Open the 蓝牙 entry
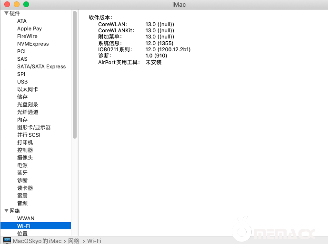The image size is (328, 244). point(22,173)
